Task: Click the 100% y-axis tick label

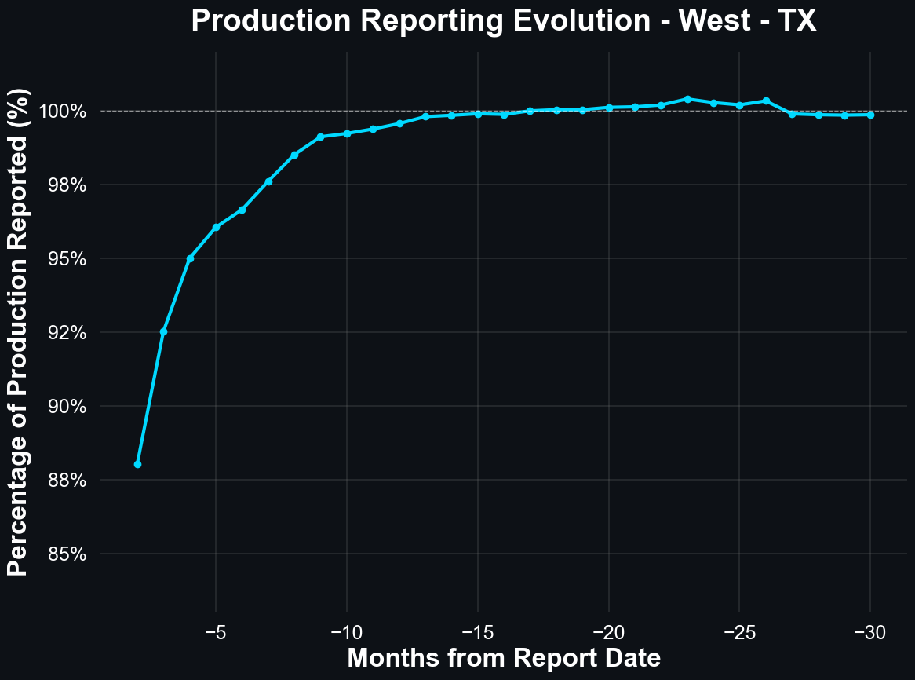Action: click(x=63, y=112)
